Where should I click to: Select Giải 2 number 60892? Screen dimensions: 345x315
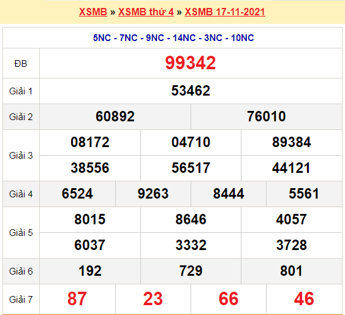(x=115, y=116)
